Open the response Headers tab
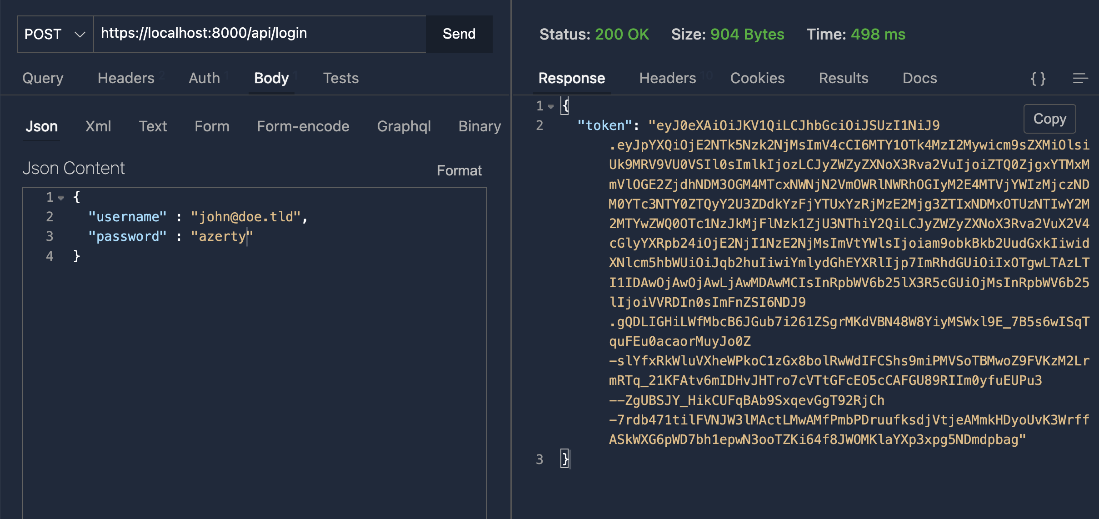 (668, 78)
